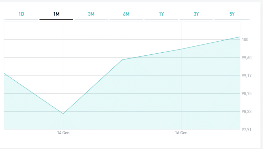
Task: Click the 16 Gen date label
Action: click(181, 133)
